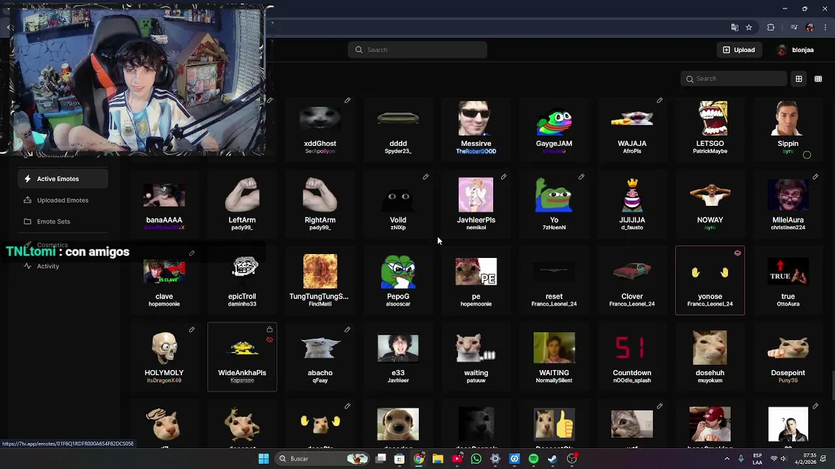Select the e33 emote
This screenshot has width=835, height=469.
tap(398, 357)
